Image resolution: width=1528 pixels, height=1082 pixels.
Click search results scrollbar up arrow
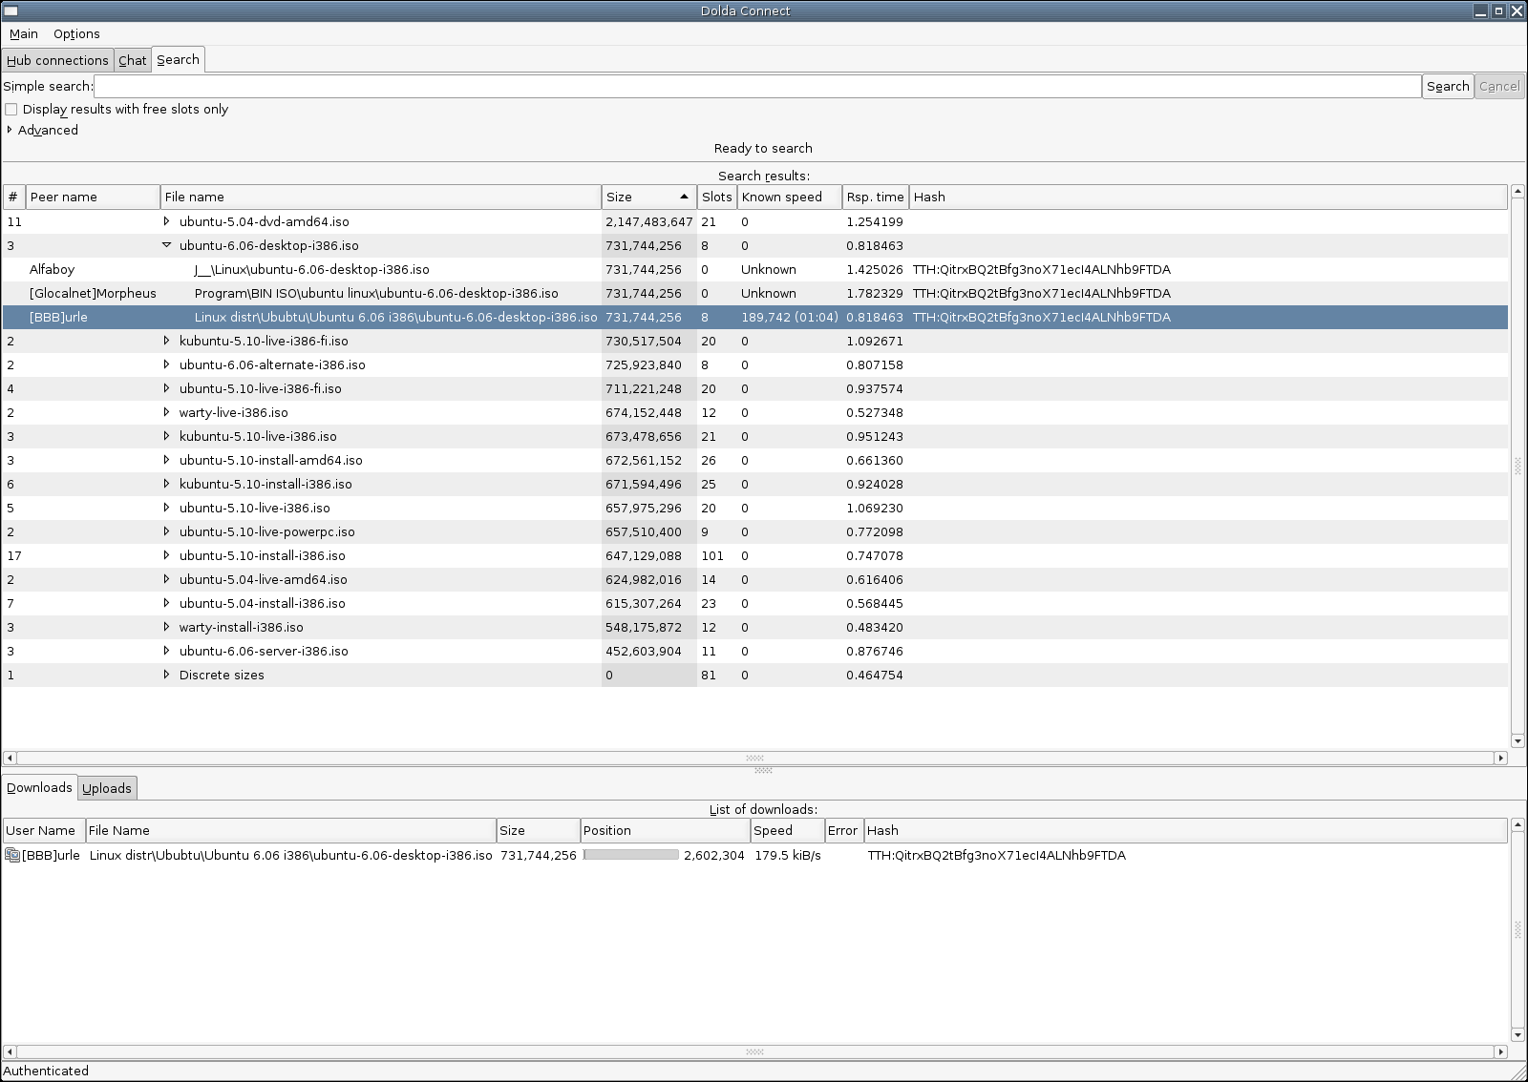click(1517, 192)
